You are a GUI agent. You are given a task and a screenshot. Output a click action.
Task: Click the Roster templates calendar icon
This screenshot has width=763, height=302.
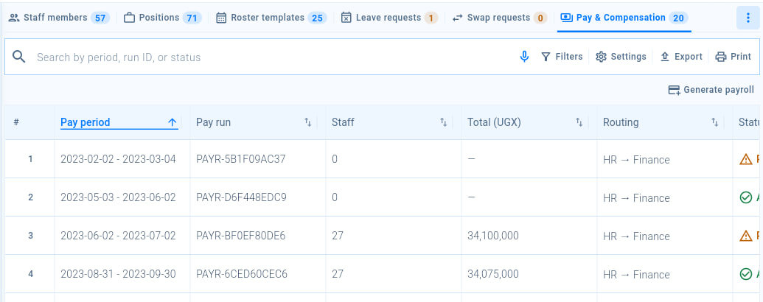tap(221, 18)
